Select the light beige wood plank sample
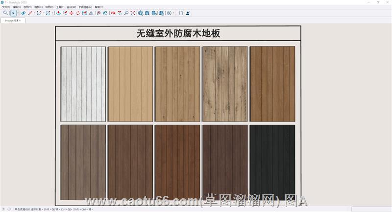Viewport: 392px width, 212px height. (x=130, y=84)
